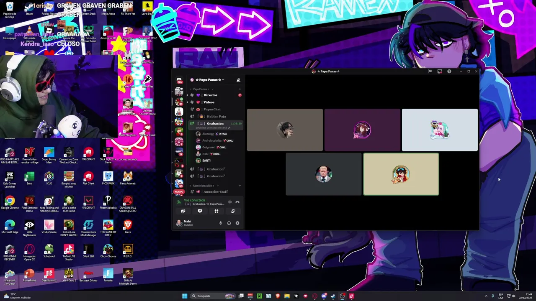Select VTube Studio desktop shortcut
This screenshot has height=301, width=536.
click(x=49, y=227)
